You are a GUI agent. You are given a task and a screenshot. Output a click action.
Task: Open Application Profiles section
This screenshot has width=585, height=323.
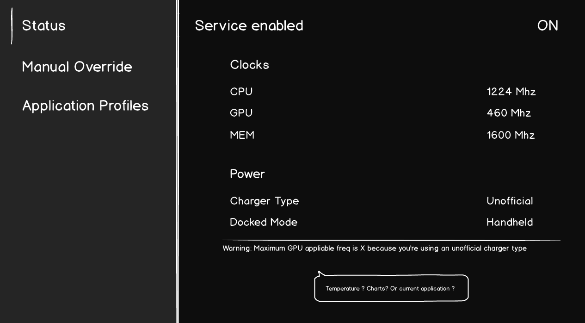pyautogui.click(x=86, y=106)
